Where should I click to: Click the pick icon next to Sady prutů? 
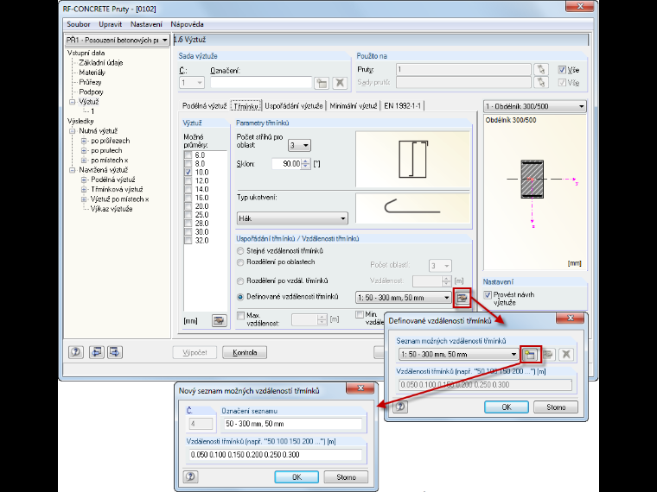pyautogui.click(x=541, y=82)
